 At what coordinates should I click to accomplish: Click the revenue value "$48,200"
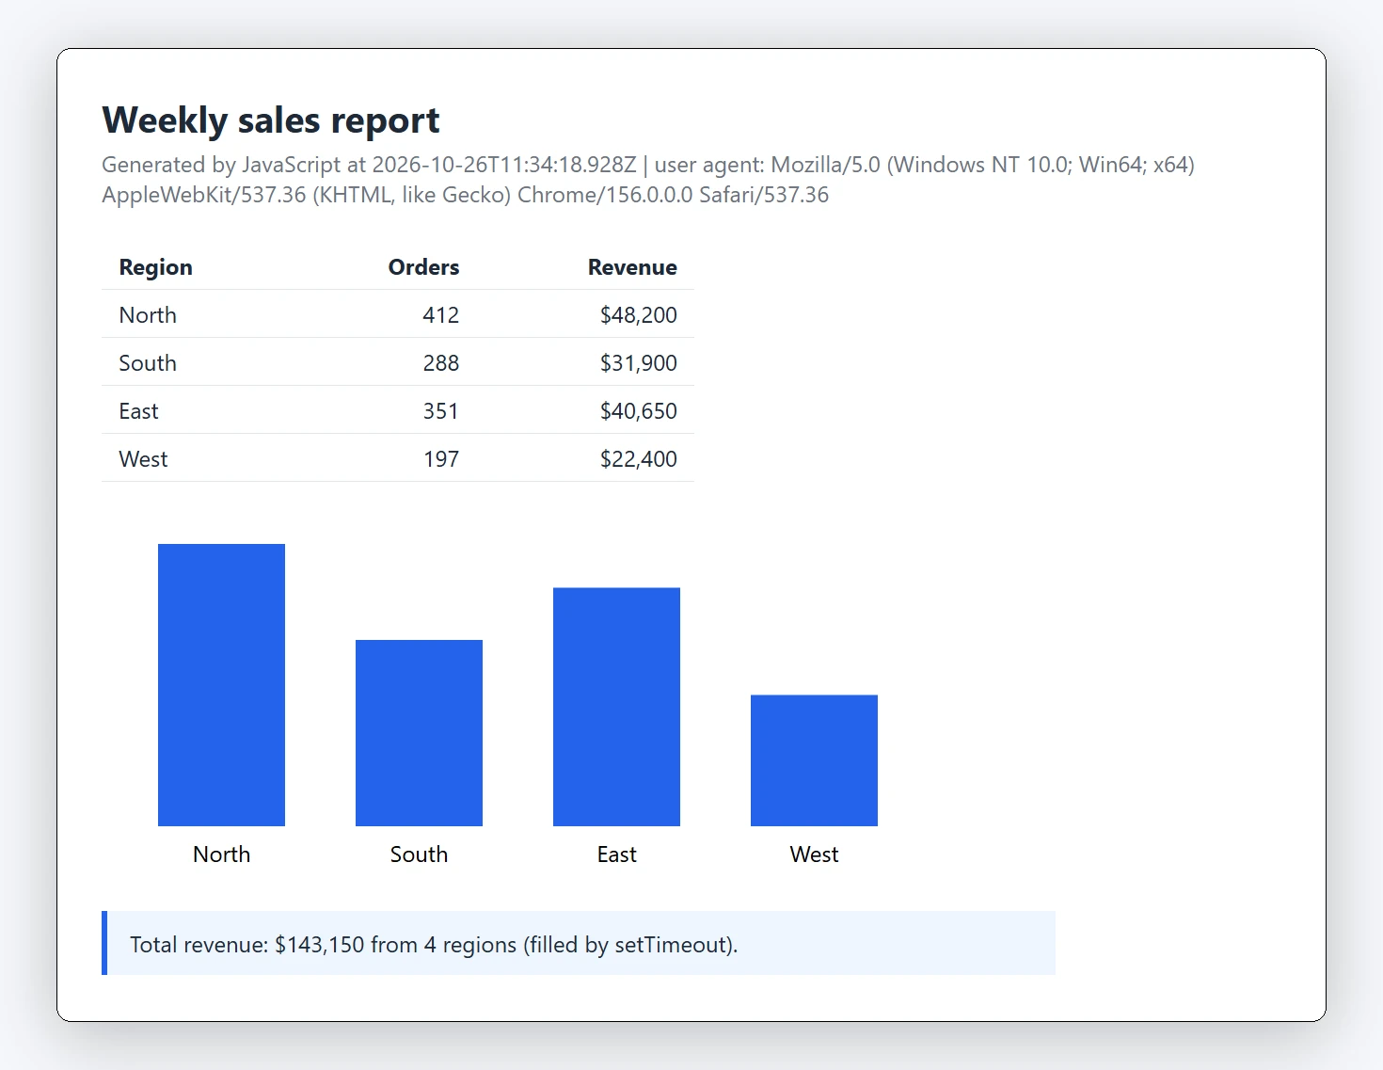[x=638, y=315]
